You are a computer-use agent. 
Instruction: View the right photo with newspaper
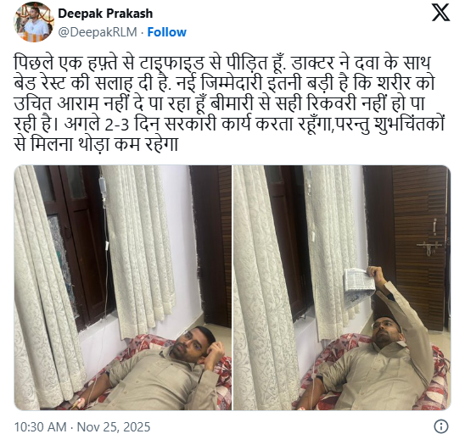click(342, 287)
